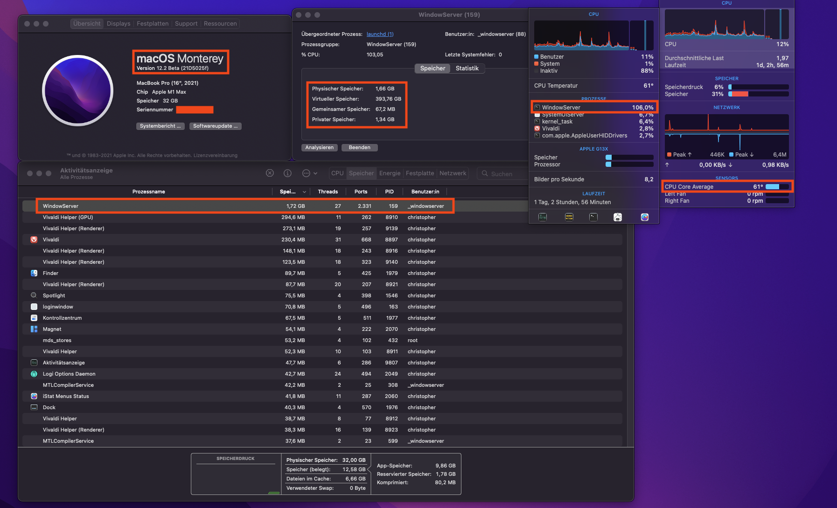Image resolution: width=837 pixels, height=508 pixels.
Task: Select the Netzwerk tab in Aktivitätsanzeige
Action: pyautogui.click(x=453, y=173)
